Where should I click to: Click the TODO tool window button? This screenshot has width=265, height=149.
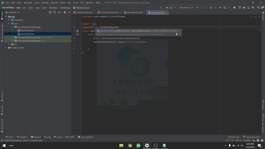pos(9,137)
